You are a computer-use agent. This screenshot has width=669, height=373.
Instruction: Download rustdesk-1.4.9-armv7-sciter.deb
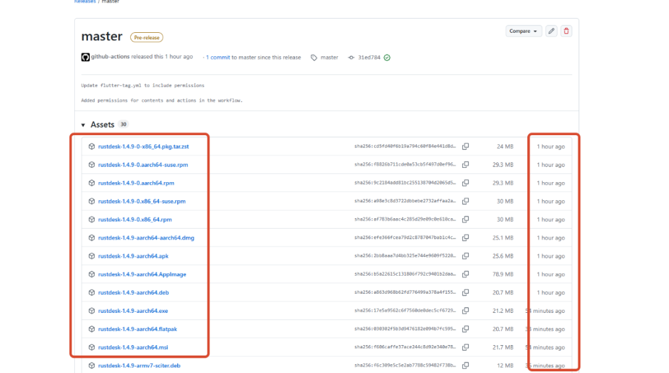[139, 366]
